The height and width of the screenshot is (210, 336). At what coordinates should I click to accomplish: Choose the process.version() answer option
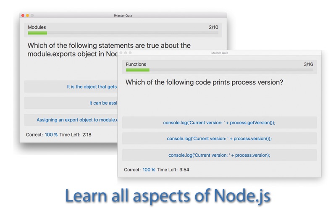click(x=219, y=139)
